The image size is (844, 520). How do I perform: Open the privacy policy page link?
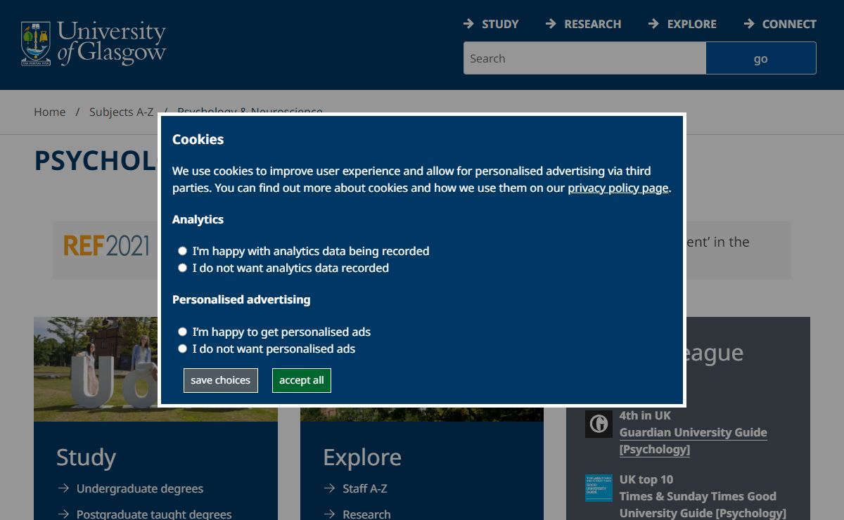pos(618,188)
